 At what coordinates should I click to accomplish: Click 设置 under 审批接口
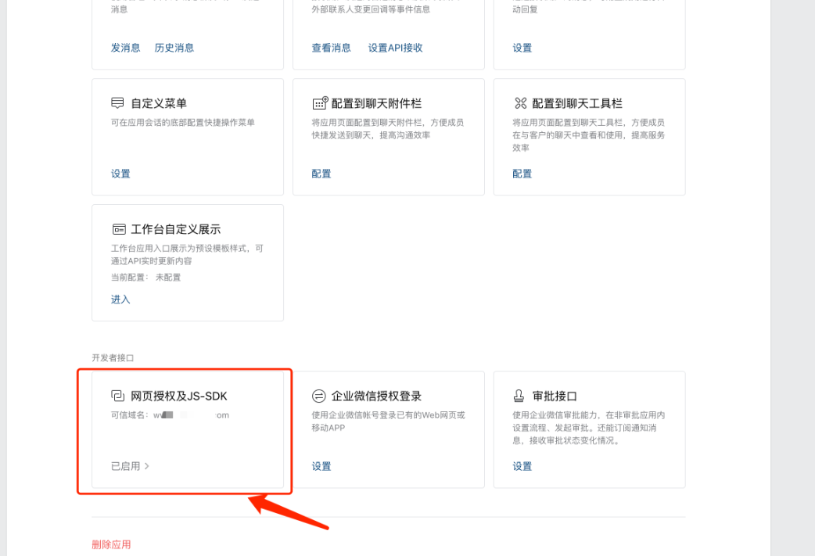click(x=522, y=466)
